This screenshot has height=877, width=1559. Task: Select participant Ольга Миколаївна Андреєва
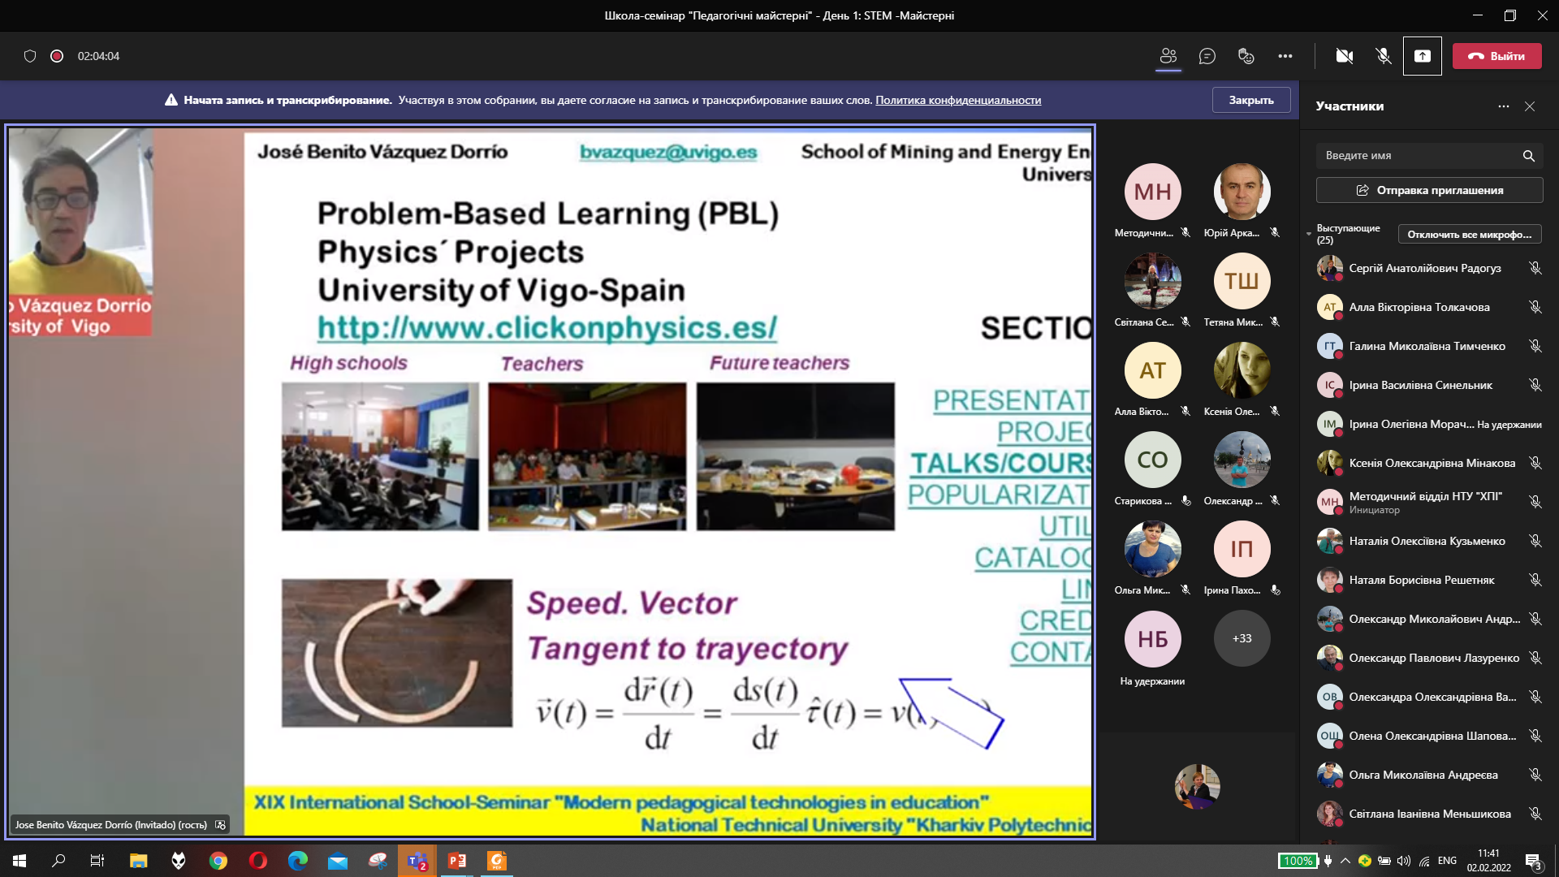point(1429,775)
